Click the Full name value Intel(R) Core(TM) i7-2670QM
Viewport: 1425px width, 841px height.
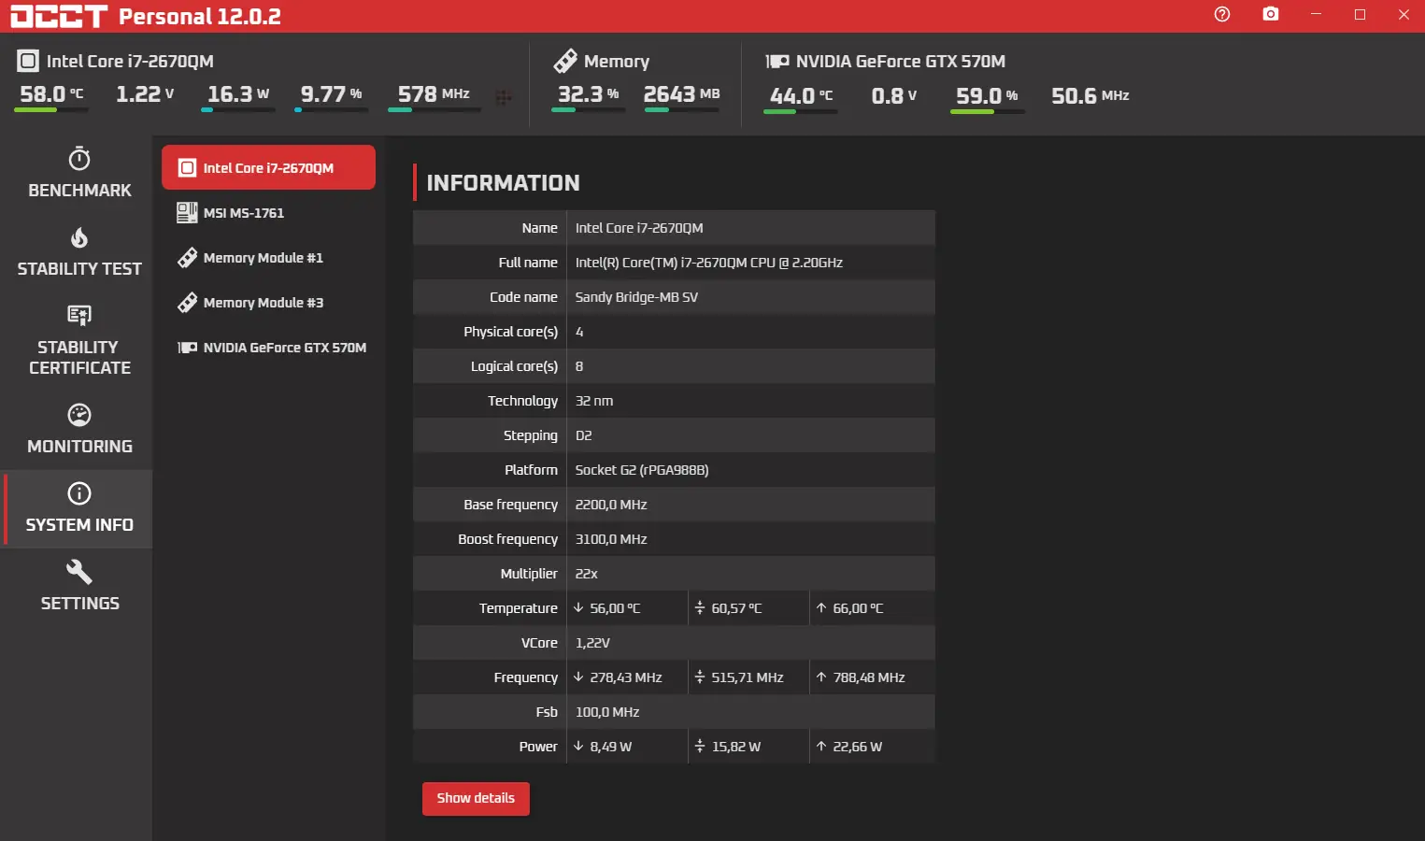[x=709, y=263]
